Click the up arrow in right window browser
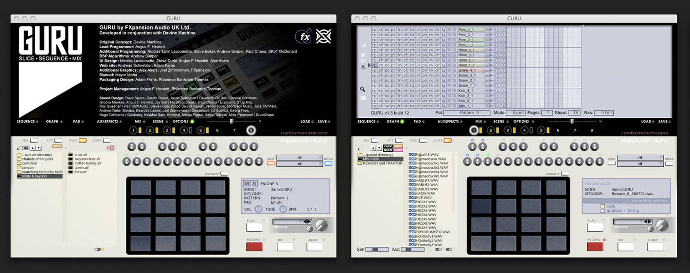The height and width of the screenshot is (273, 690). click(x=373, y=148)
